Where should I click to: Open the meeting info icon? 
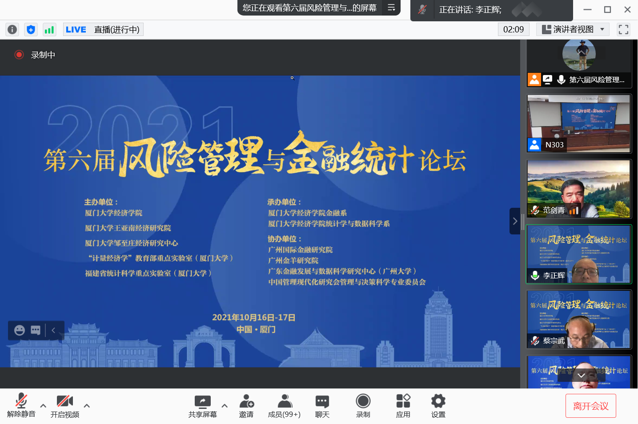click(12, 29)
